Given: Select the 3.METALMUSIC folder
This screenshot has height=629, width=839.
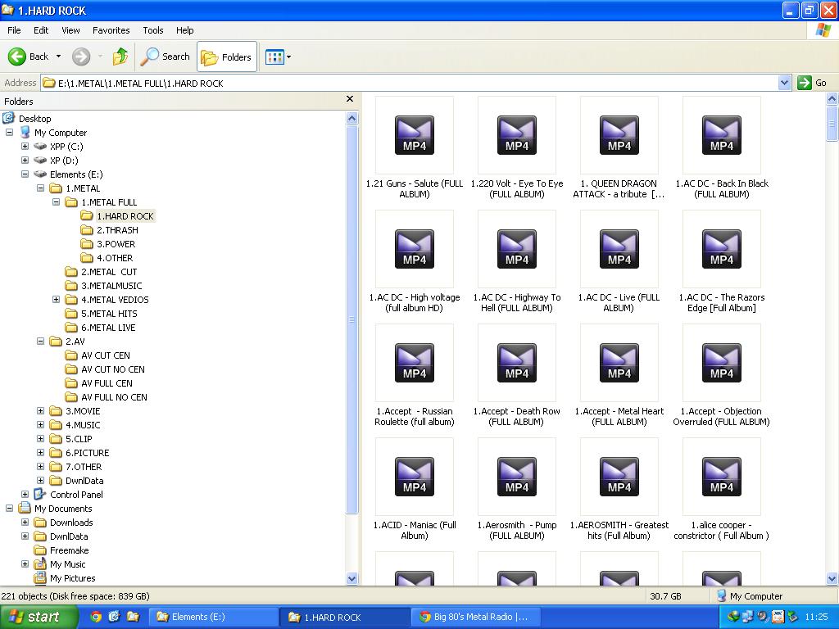Looking at the screenshot, I should 103,286.
